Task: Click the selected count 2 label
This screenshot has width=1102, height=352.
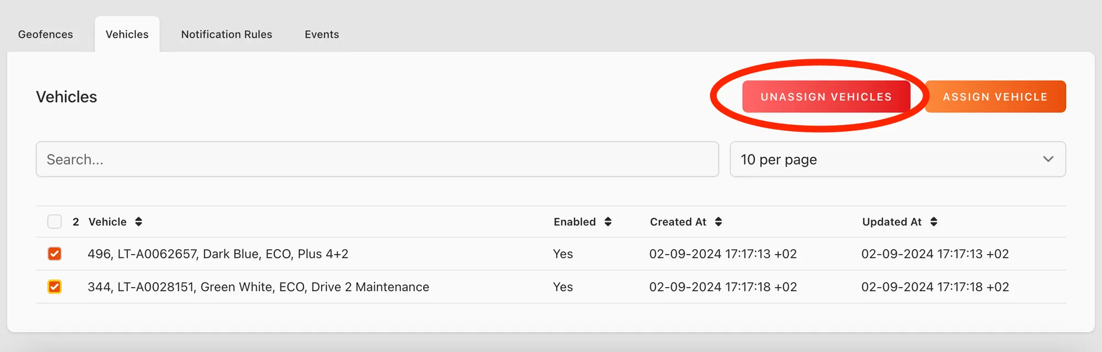Action: pyautogui.click(x=76, y=222)
